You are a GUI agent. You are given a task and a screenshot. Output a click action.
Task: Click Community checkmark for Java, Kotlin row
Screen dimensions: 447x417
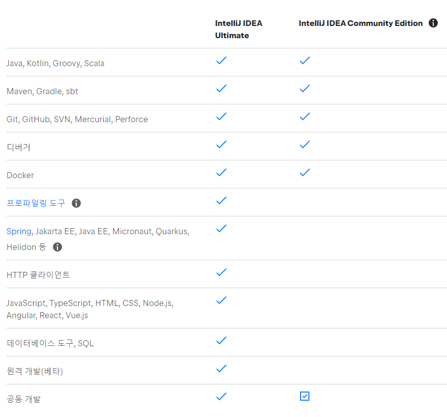pyautogui.click(x=305, y=61)
